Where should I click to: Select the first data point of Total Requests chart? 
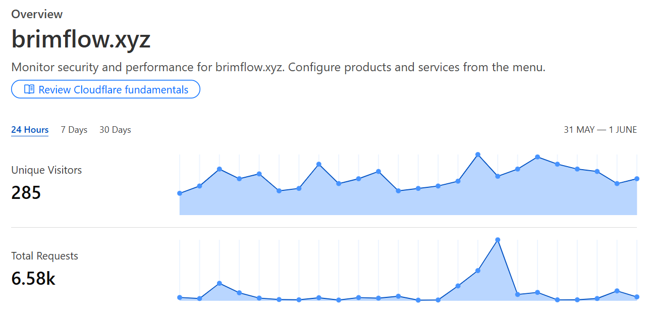coord(180,297)
